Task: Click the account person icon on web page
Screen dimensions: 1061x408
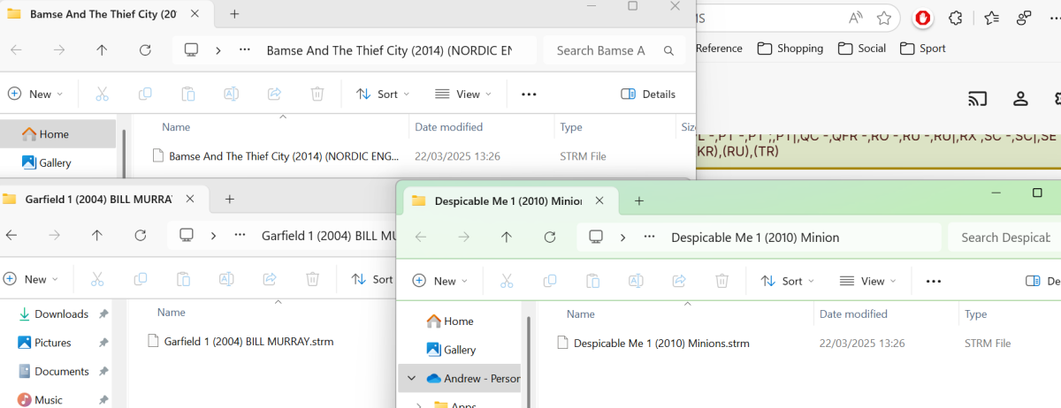Action: click(1020, 98)
